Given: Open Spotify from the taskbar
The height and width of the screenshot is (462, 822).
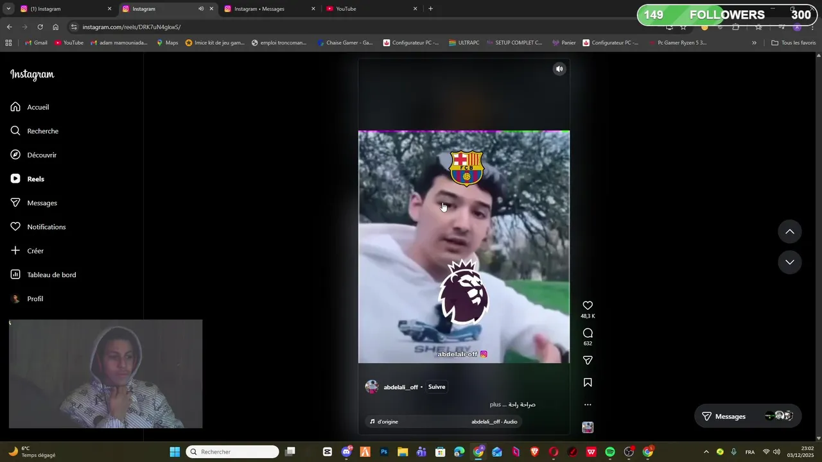Looking at the screenshot, I should click(x=610, y=452).
